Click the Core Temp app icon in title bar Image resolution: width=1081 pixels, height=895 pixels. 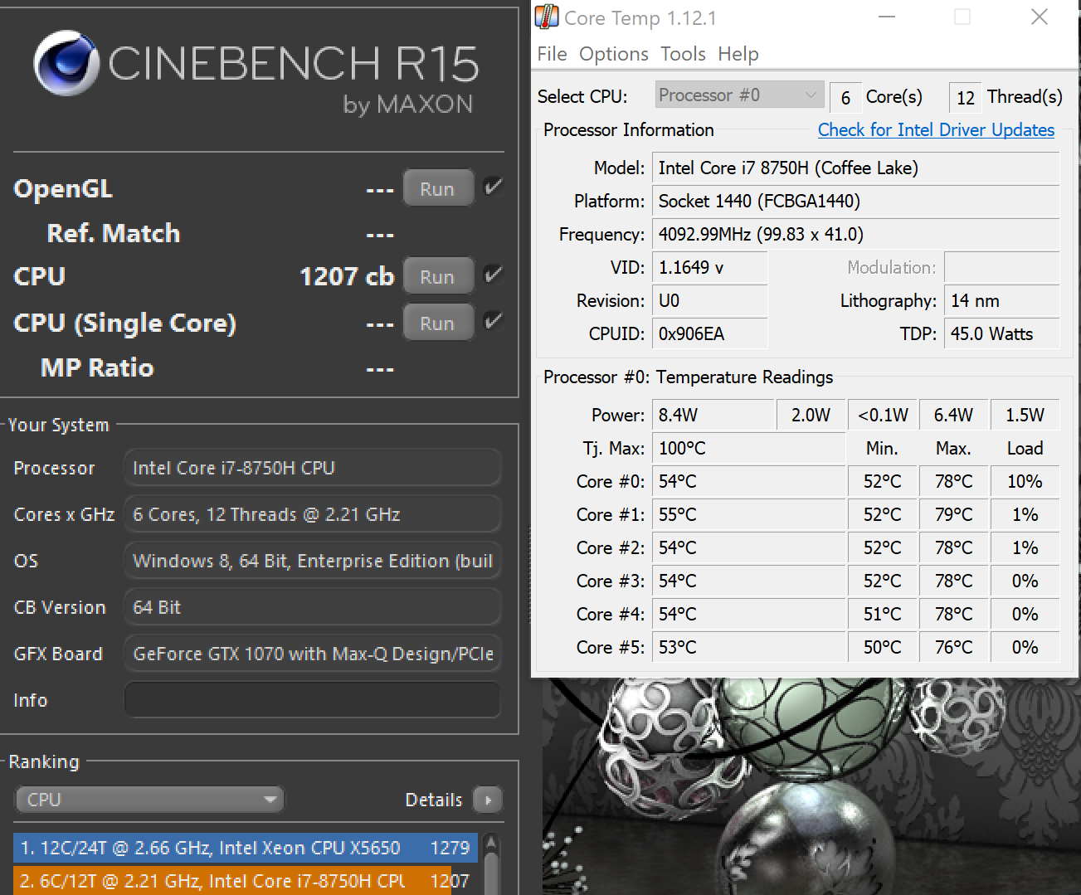[x=547, y=17]
